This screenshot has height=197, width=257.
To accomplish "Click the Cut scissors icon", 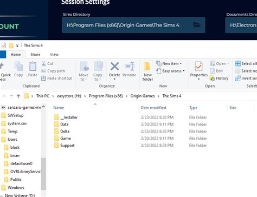I will point(43,63).
